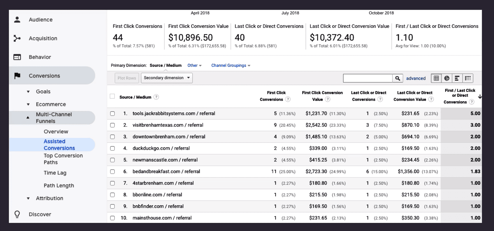Check the newmanscastle.com row checkbox

pos(112,160)
